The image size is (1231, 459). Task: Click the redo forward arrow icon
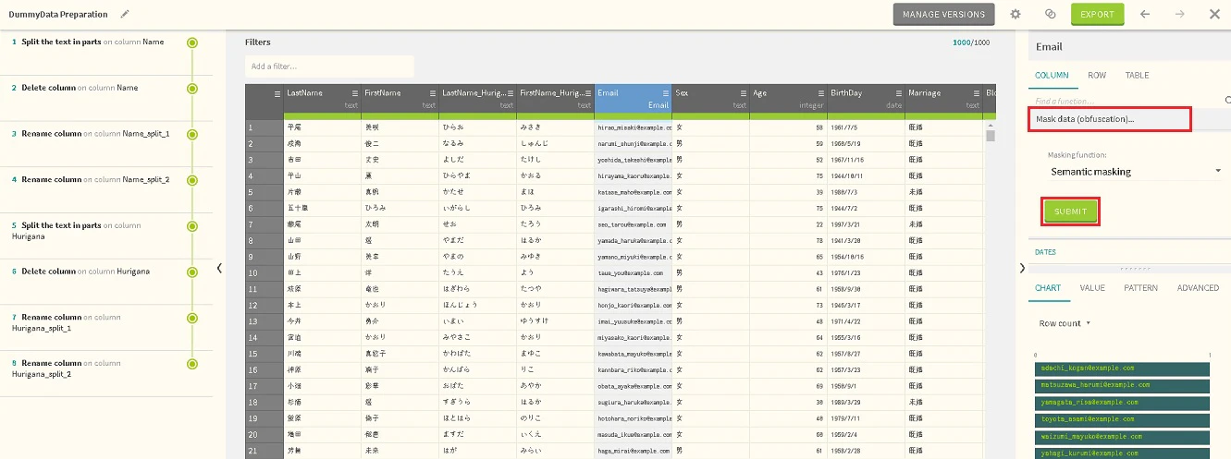[1179, 14]
